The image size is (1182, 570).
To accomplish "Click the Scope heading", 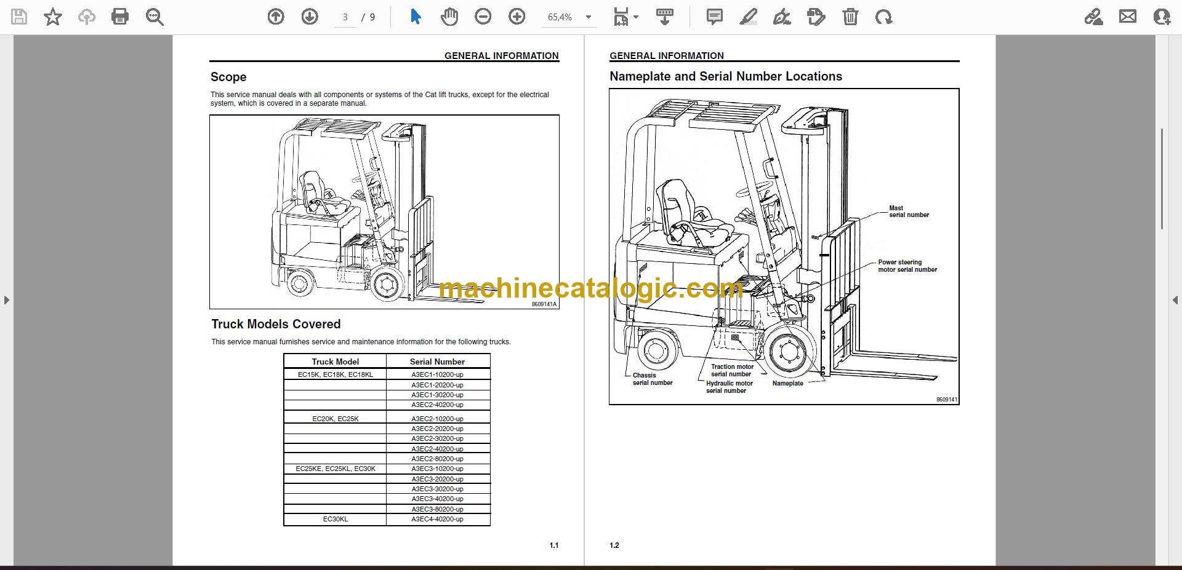I will click(x=228, y=77).
